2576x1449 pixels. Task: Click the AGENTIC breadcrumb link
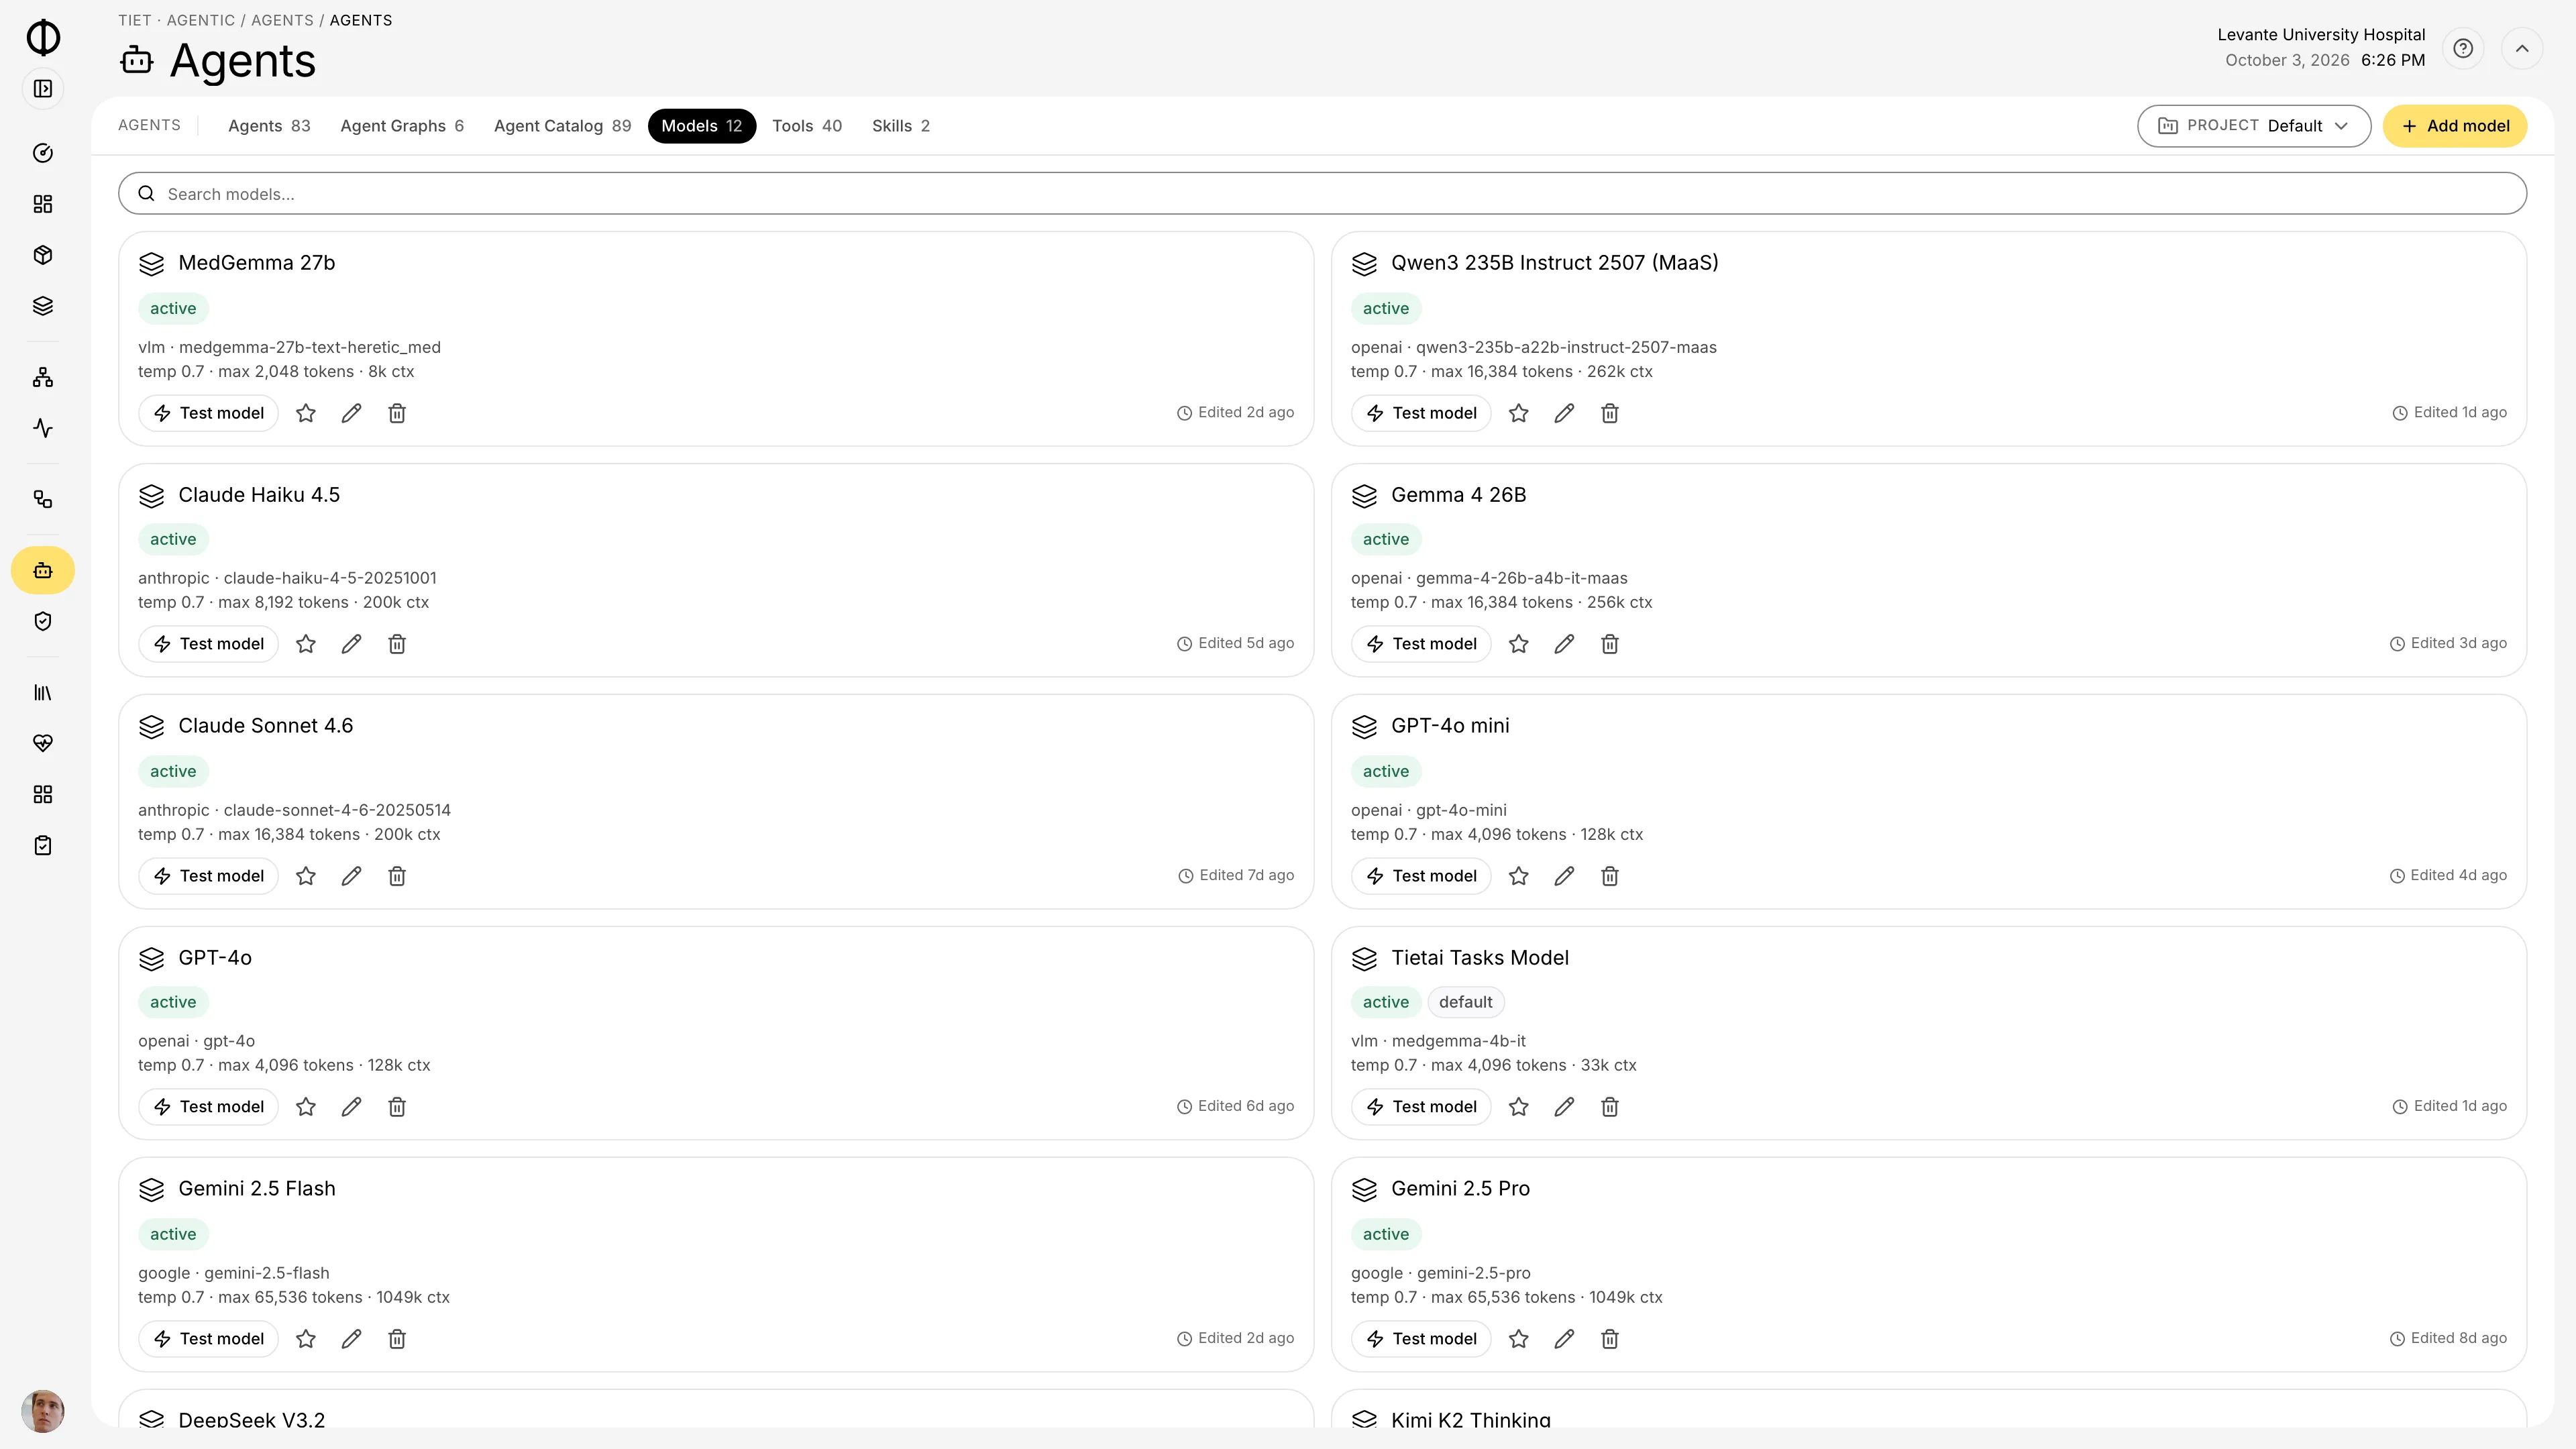tap(200, 20)
